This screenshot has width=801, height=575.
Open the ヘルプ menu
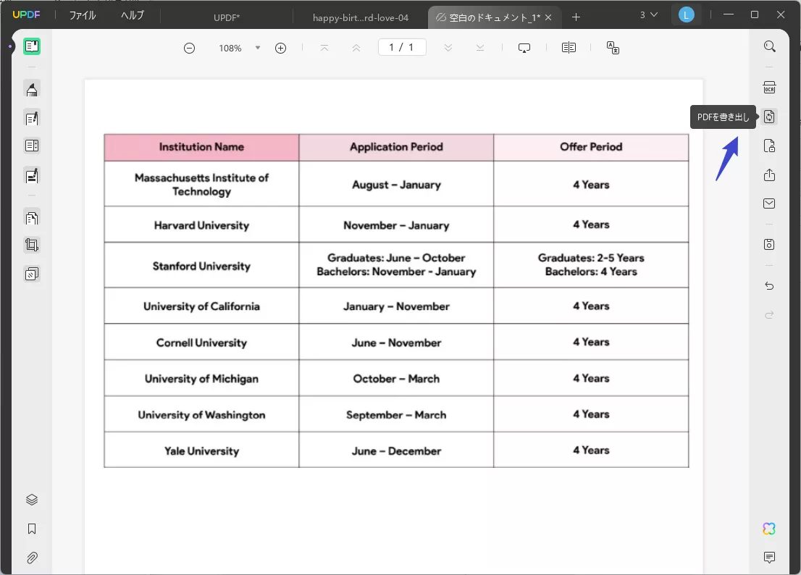pos(133,16)
